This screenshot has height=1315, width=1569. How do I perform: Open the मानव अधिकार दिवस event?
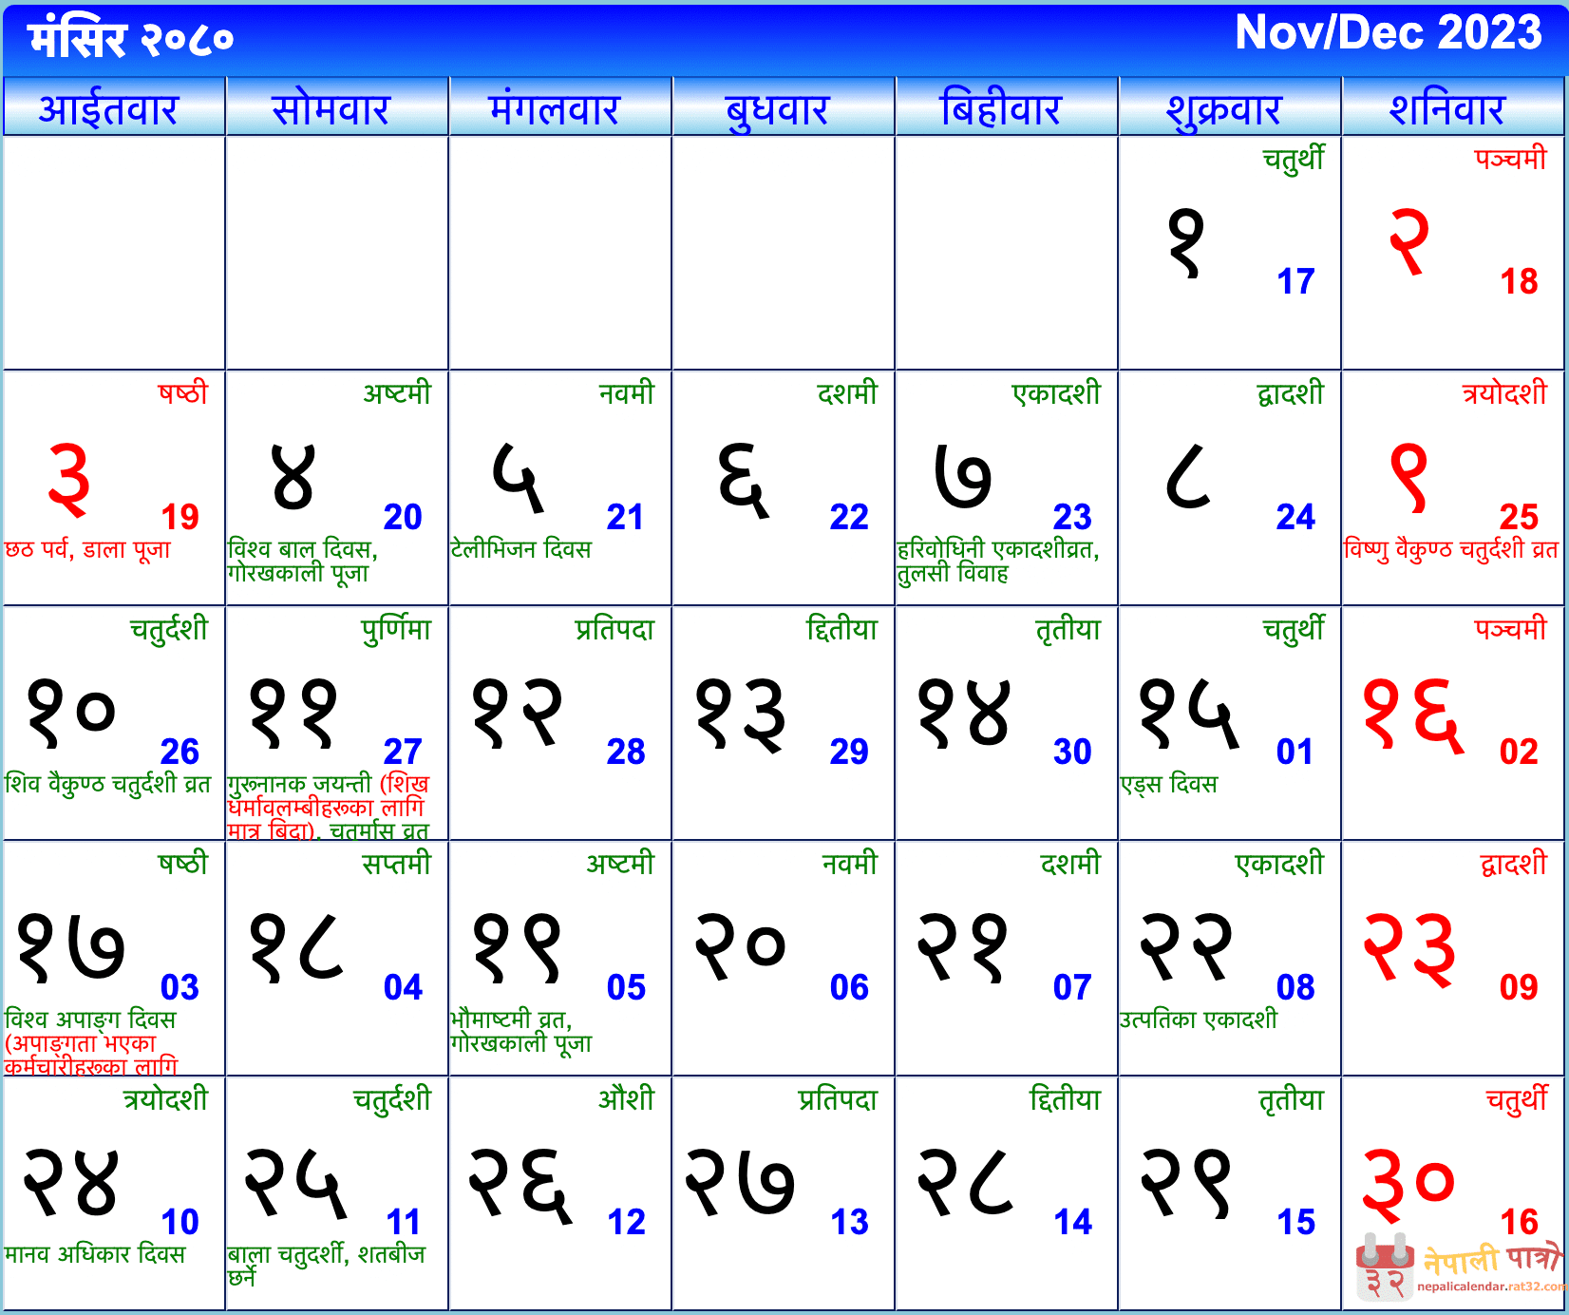[95, 1254]
